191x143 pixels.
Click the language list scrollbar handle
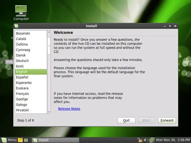click(x=49, y=46)
